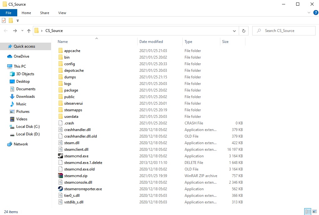Sort by Size column header

(x=233, y=41)
